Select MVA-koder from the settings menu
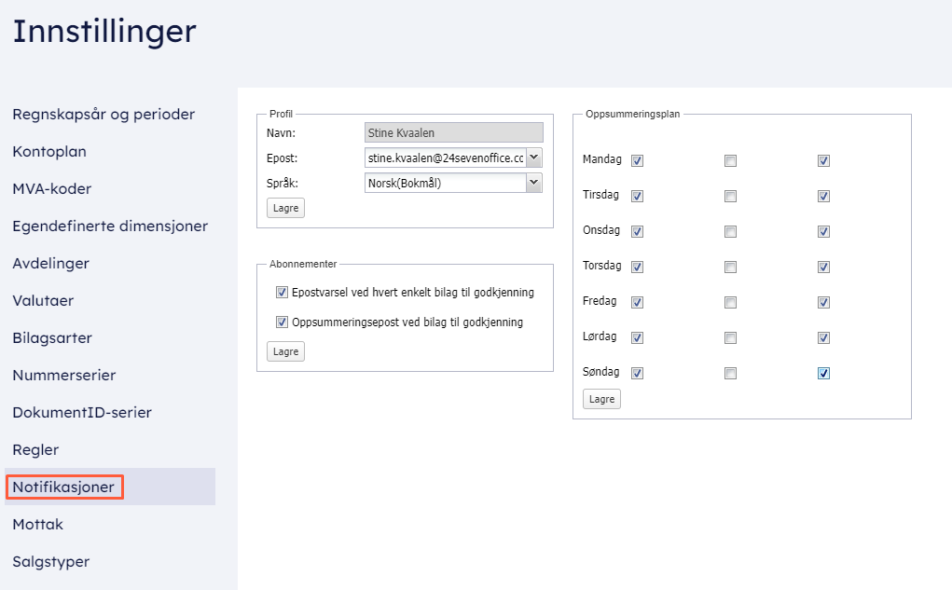The width and height of the screenshot is (952, 590). [52, 189]
